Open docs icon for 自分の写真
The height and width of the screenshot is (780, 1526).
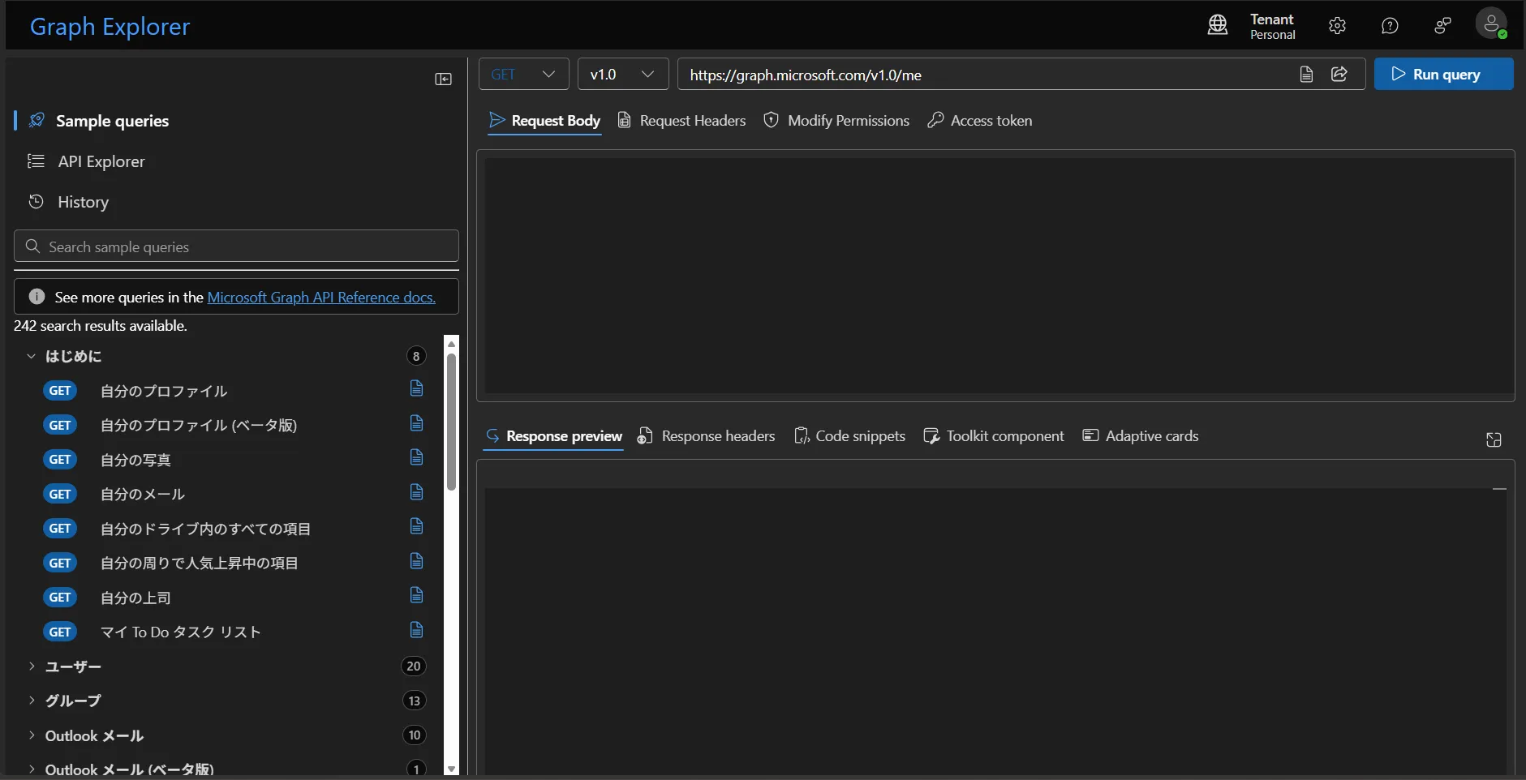(416, 457)
